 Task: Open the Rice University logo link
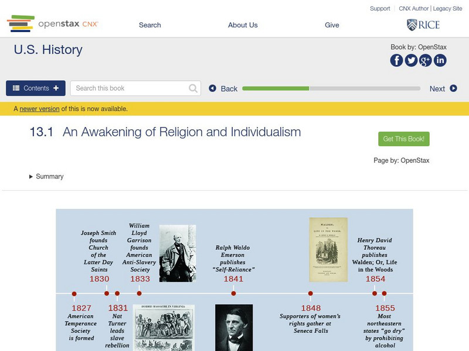pos(423,25)
